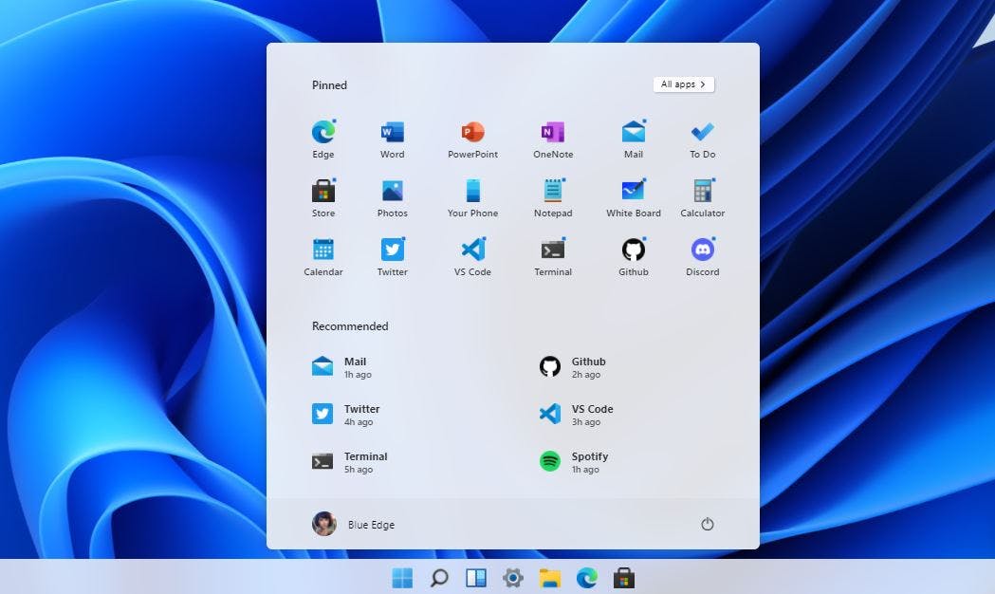Launch VS Code from Pinned grid
Image resolution: width=995 pixels, height=594 pixels.
tap(472, 256)
